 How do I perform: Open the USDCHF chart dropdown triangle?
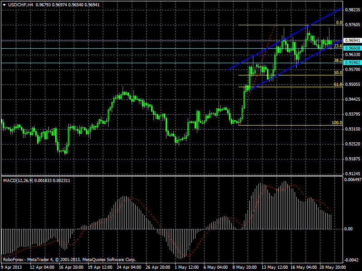[4, 5]
